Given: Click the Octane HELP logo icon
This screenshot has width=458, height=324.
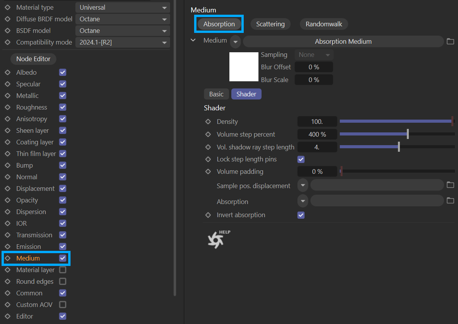Looking at the screenshot, I should [x=219, y=240].
